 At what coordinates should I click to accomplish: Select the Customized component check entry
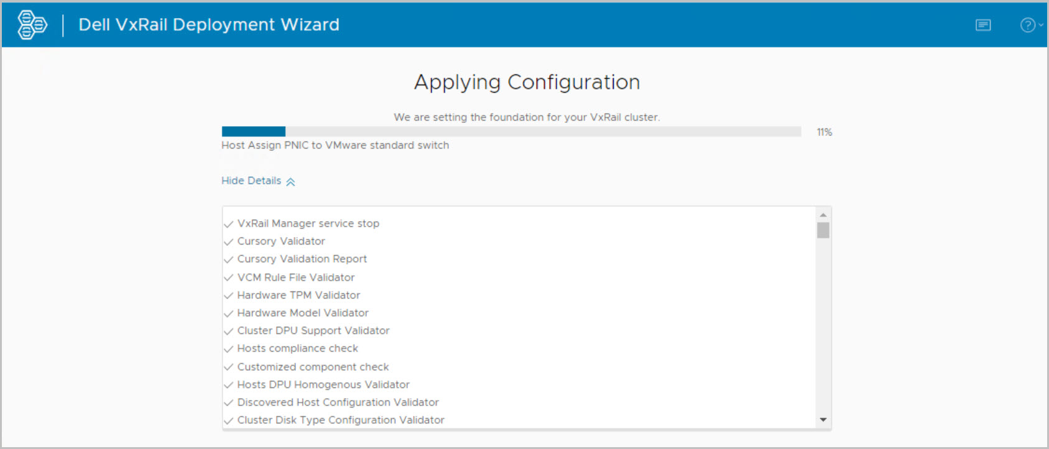[x=313, y=367]
